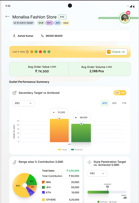This screenshot has height=203, width=139.
Task: Select the YTD tab
Action: point(124,103)
